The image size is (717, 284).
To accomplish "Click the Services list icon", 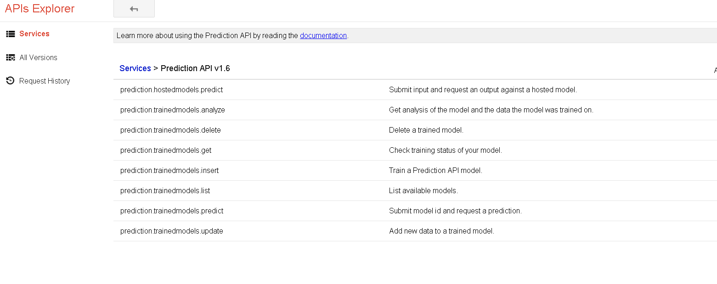I will coord(10,34).
